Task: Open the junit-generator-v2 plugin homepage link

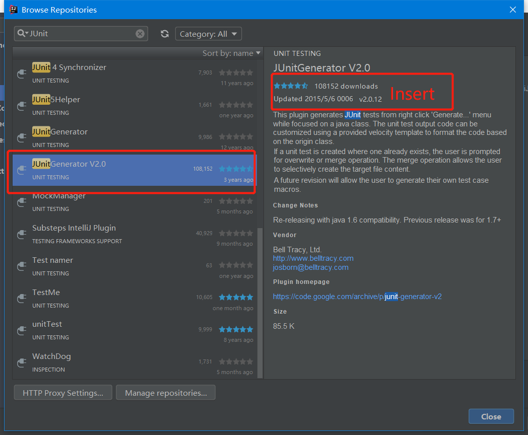Action: [357, 297]
